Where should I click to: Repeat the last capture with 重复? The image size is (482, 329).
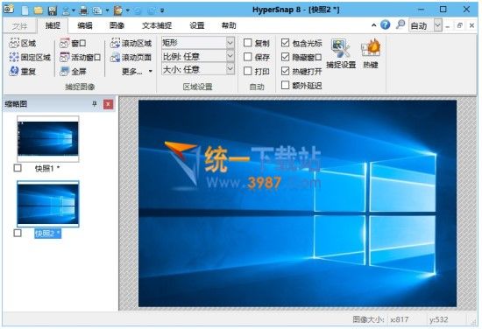coord(23,72)
